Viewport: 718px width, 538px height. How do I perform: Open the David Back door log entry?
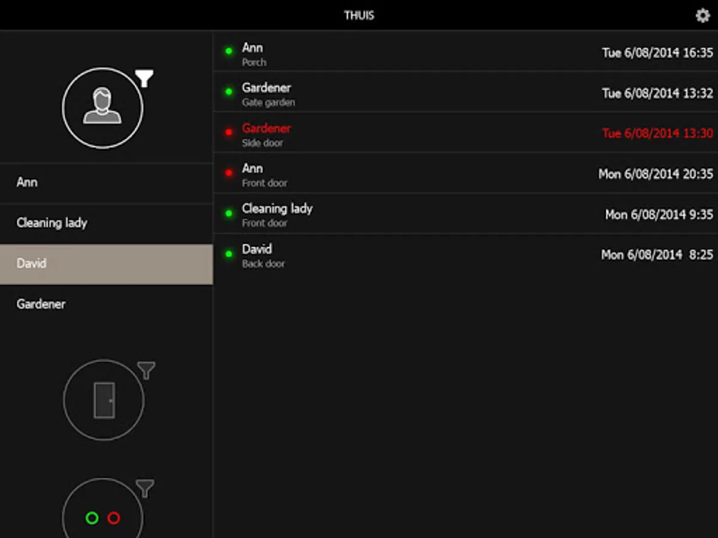click(466, 254)
